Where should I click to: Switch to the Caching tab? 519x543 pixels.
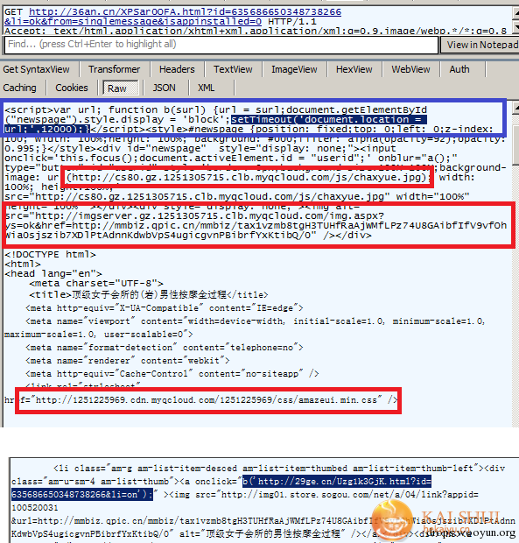pyautogui.click(x=20, y=88)
